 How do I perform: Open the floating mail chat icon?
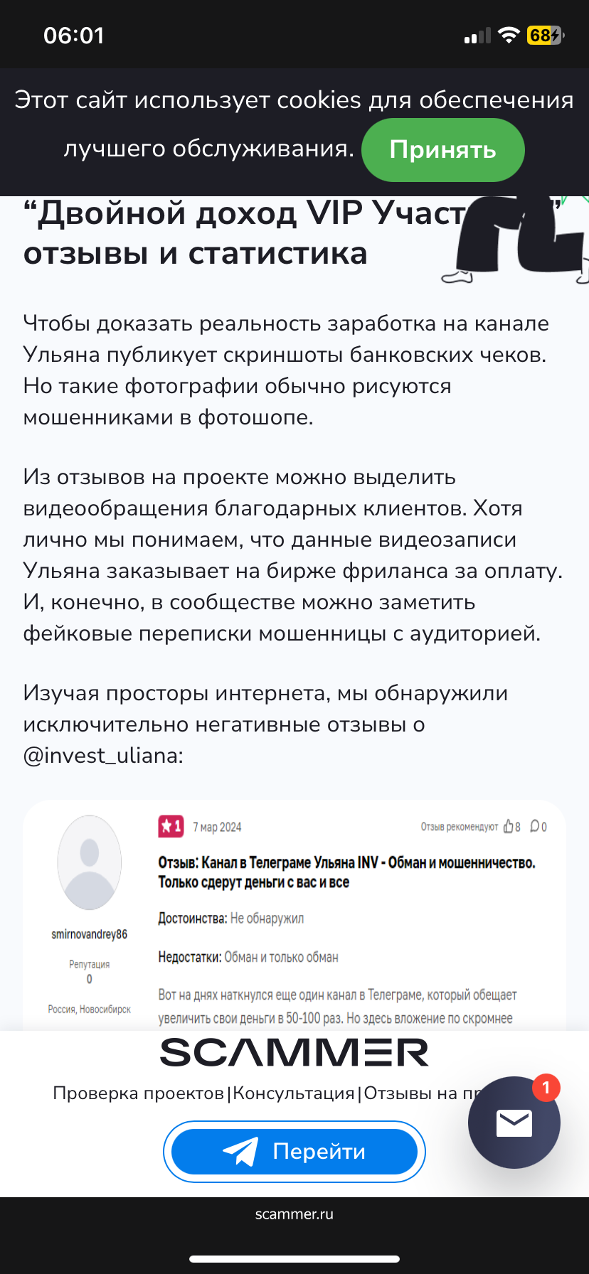click(514, 1123)
